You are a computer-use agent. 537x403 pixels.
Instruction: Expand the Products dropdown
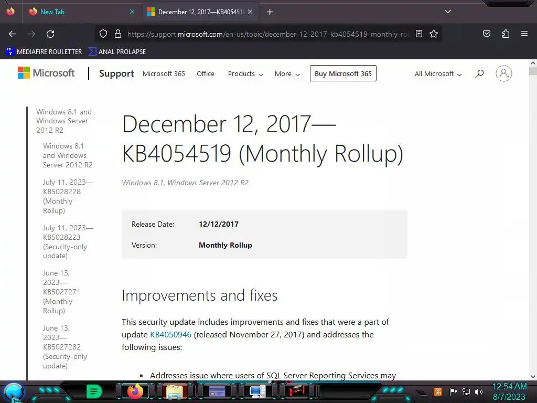coord(245,73)
